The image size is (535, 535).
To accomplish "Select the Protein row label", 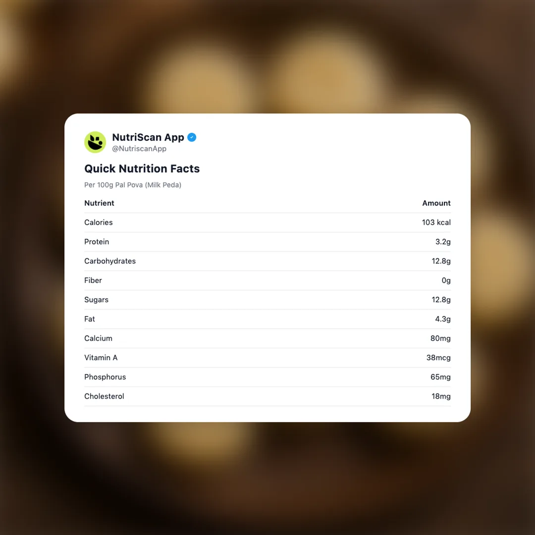I will click(x=97, y=242).
